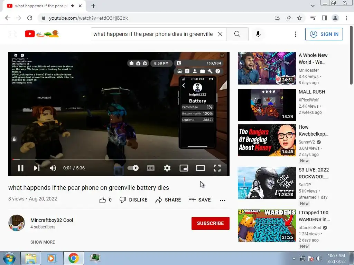The image size is (354, 265).
Task: Clear the search box with the X
Action: [220, 34]
